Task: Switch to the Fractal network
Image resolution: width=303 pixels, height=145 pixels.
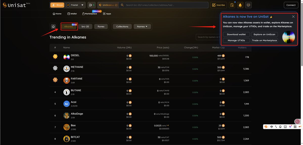Action: [x=72, y=5]
